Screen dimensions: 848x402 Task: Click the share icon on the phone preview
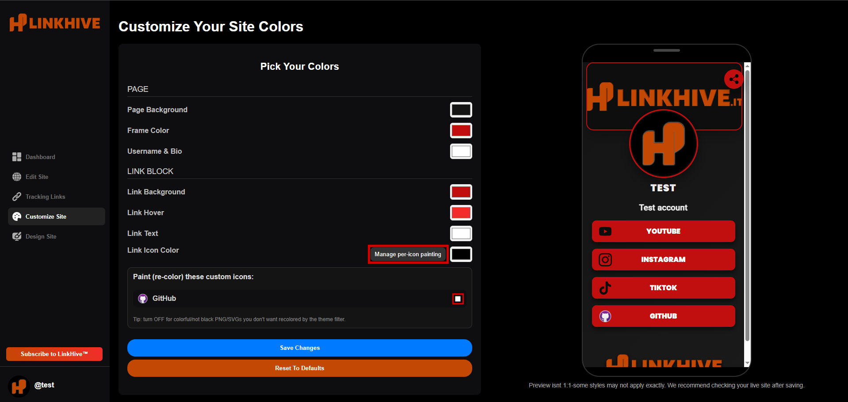tap(733, 79)
